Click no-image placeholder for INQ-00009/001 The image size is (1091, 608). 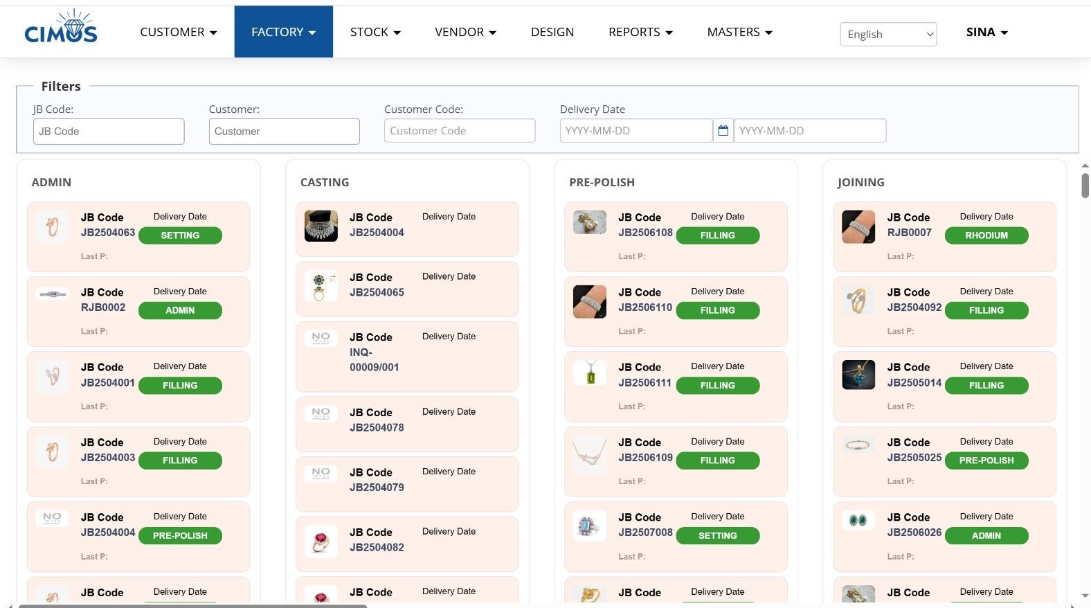(321, 338)
